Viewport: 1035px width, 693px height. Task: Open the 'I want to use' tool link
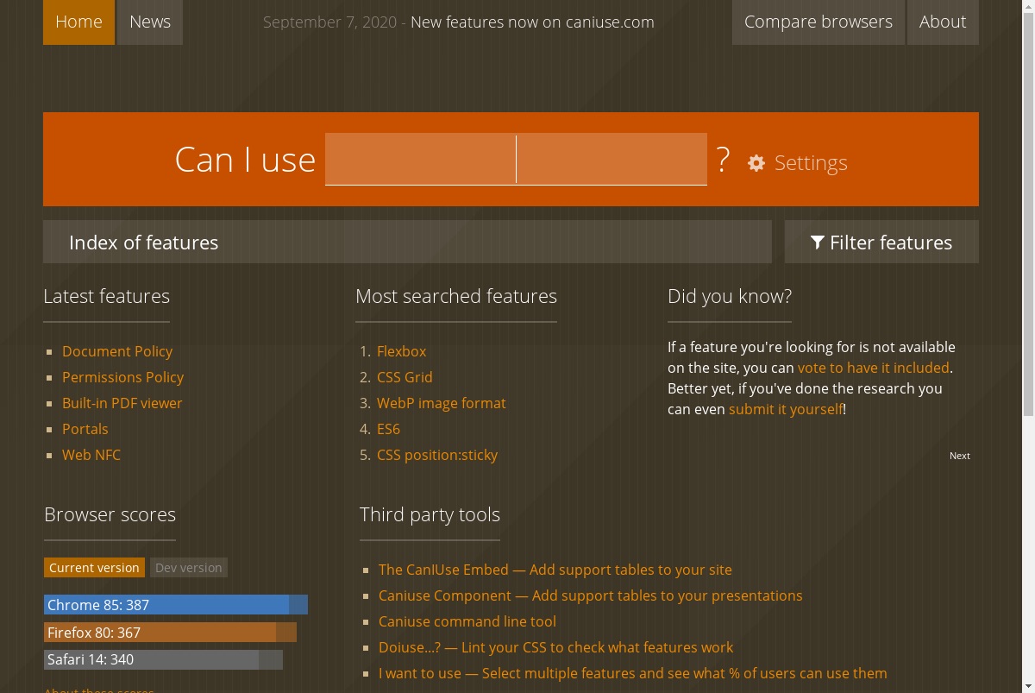click(633, 673)
